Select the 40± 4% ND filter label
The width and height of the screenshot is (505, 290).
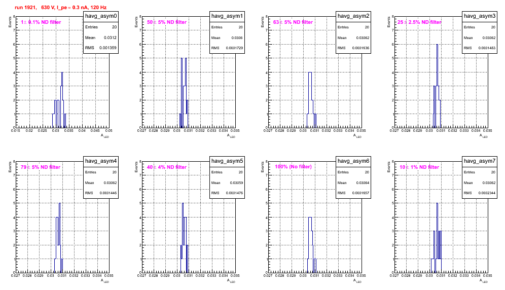click(x=167, y=167)
